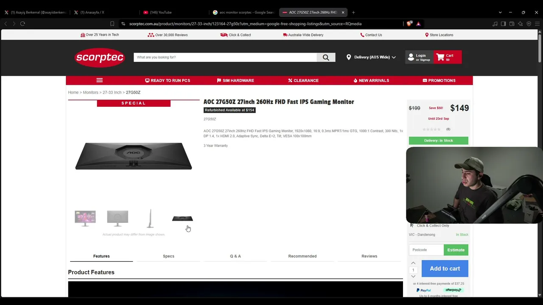Open the NEW ARRIVALS menu item
Viewport: 543px width, 305px height.
(371, 80)
